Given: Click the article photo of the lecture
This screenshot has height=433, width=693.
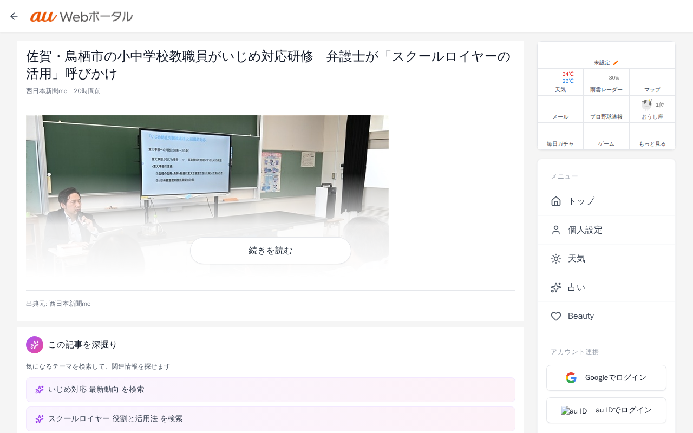Looking at the screenshot, I should point(207,195).
